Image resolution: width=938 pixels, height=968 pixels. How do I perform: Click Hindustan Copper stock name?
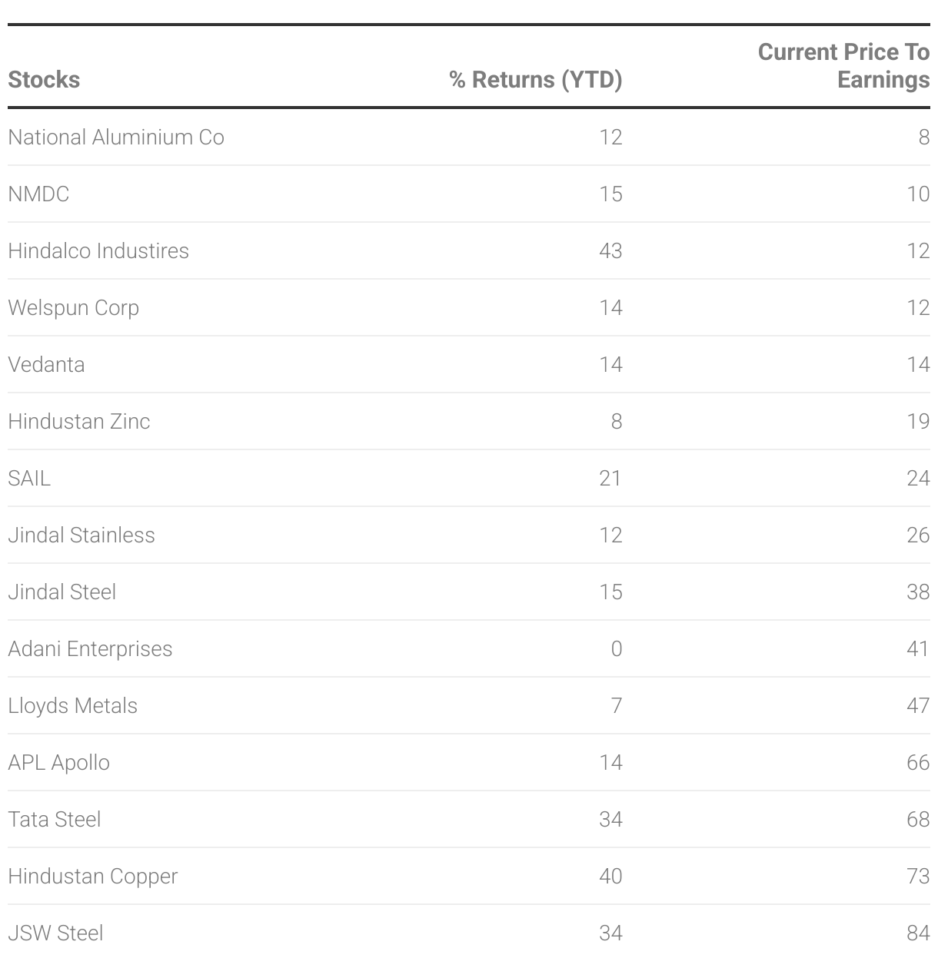[93, 877]
